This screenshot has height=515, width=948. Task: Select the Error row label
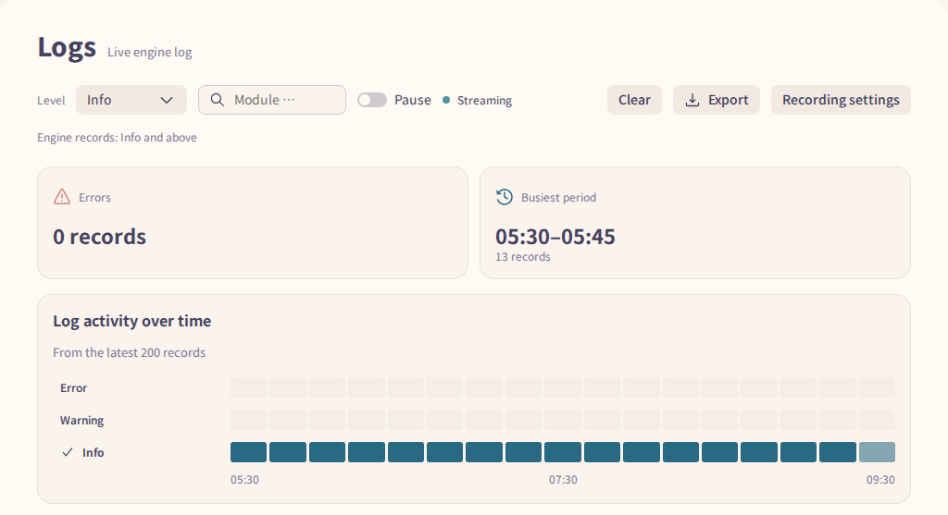(74, 387)
